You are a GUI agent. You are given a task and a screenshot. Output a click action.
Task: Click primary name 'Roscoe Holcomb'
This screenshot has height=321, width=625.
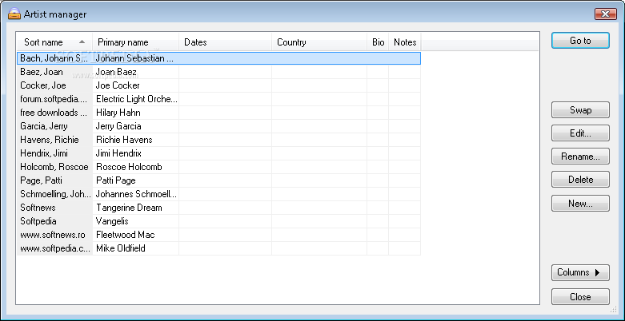click(x=129, y=167)
